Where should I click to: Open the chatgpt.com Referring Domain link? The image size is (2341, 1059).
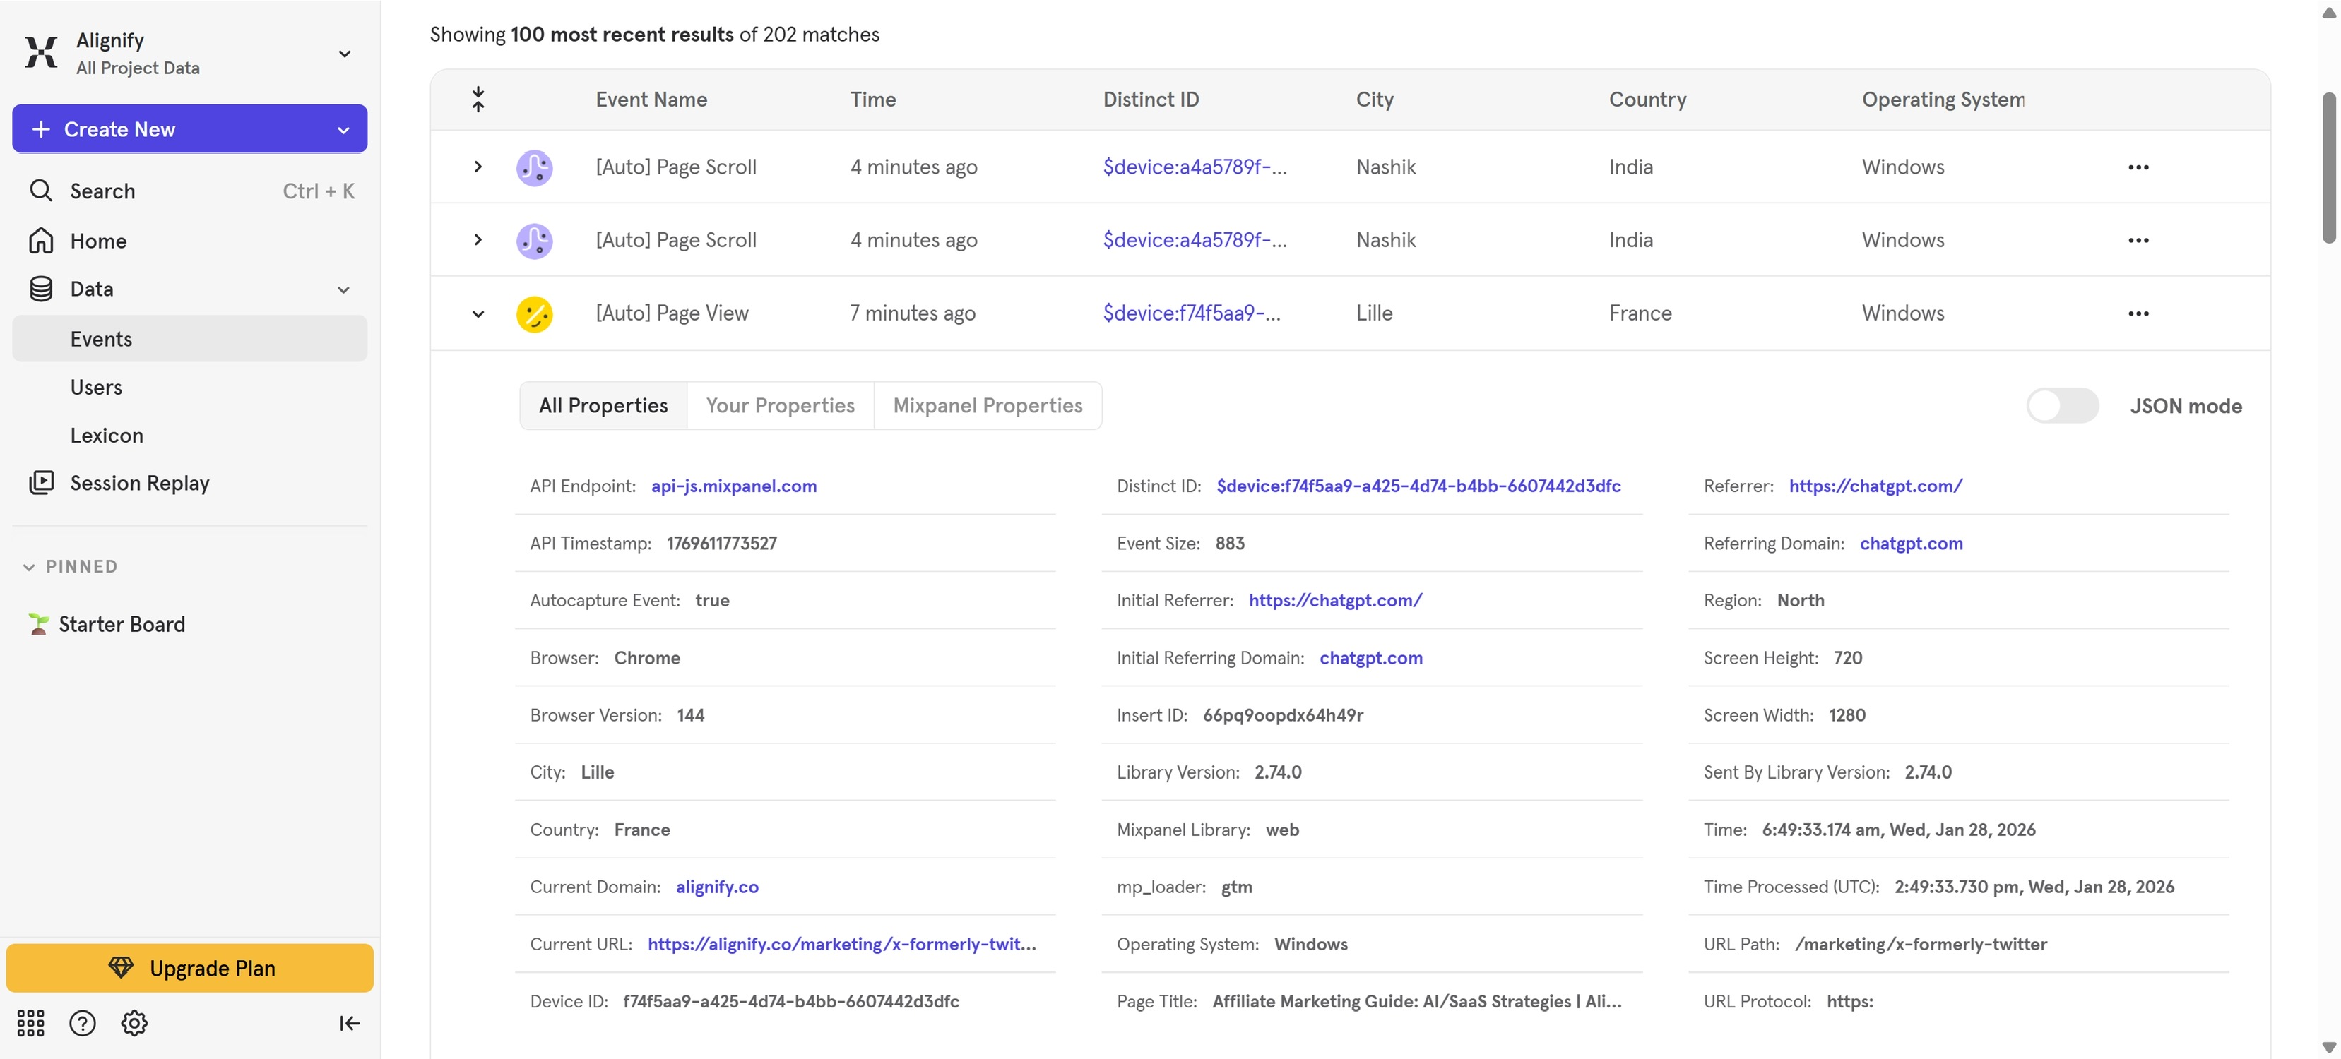click(1910, 543)
